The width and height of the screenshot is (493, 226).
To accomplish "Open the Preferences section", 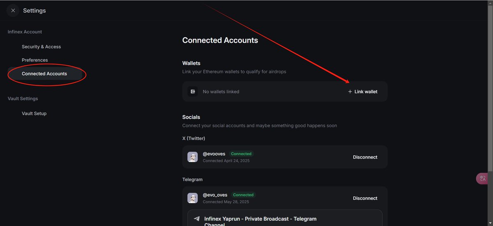I will tap(35, 60).
